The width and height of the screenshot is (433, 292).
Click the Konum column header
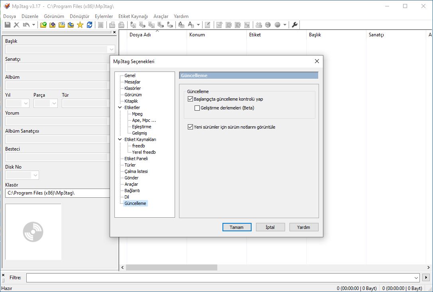click(216, 35)
